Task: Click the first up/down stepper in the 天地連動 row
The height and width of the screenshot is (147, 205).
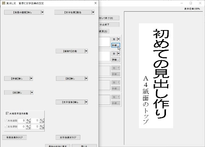Action: tap(29, 121)
